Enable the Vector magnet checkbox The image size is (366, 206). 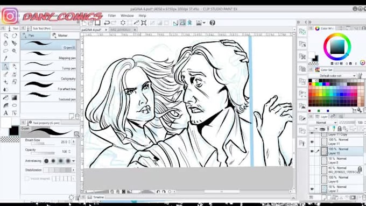[27, 179]
